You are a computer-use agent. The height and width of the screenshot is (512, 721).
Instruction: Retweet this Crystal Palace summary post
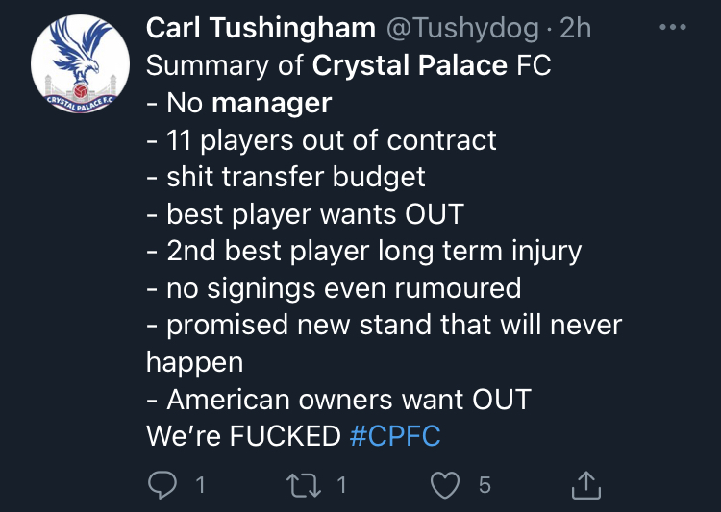tap(304, 485)
